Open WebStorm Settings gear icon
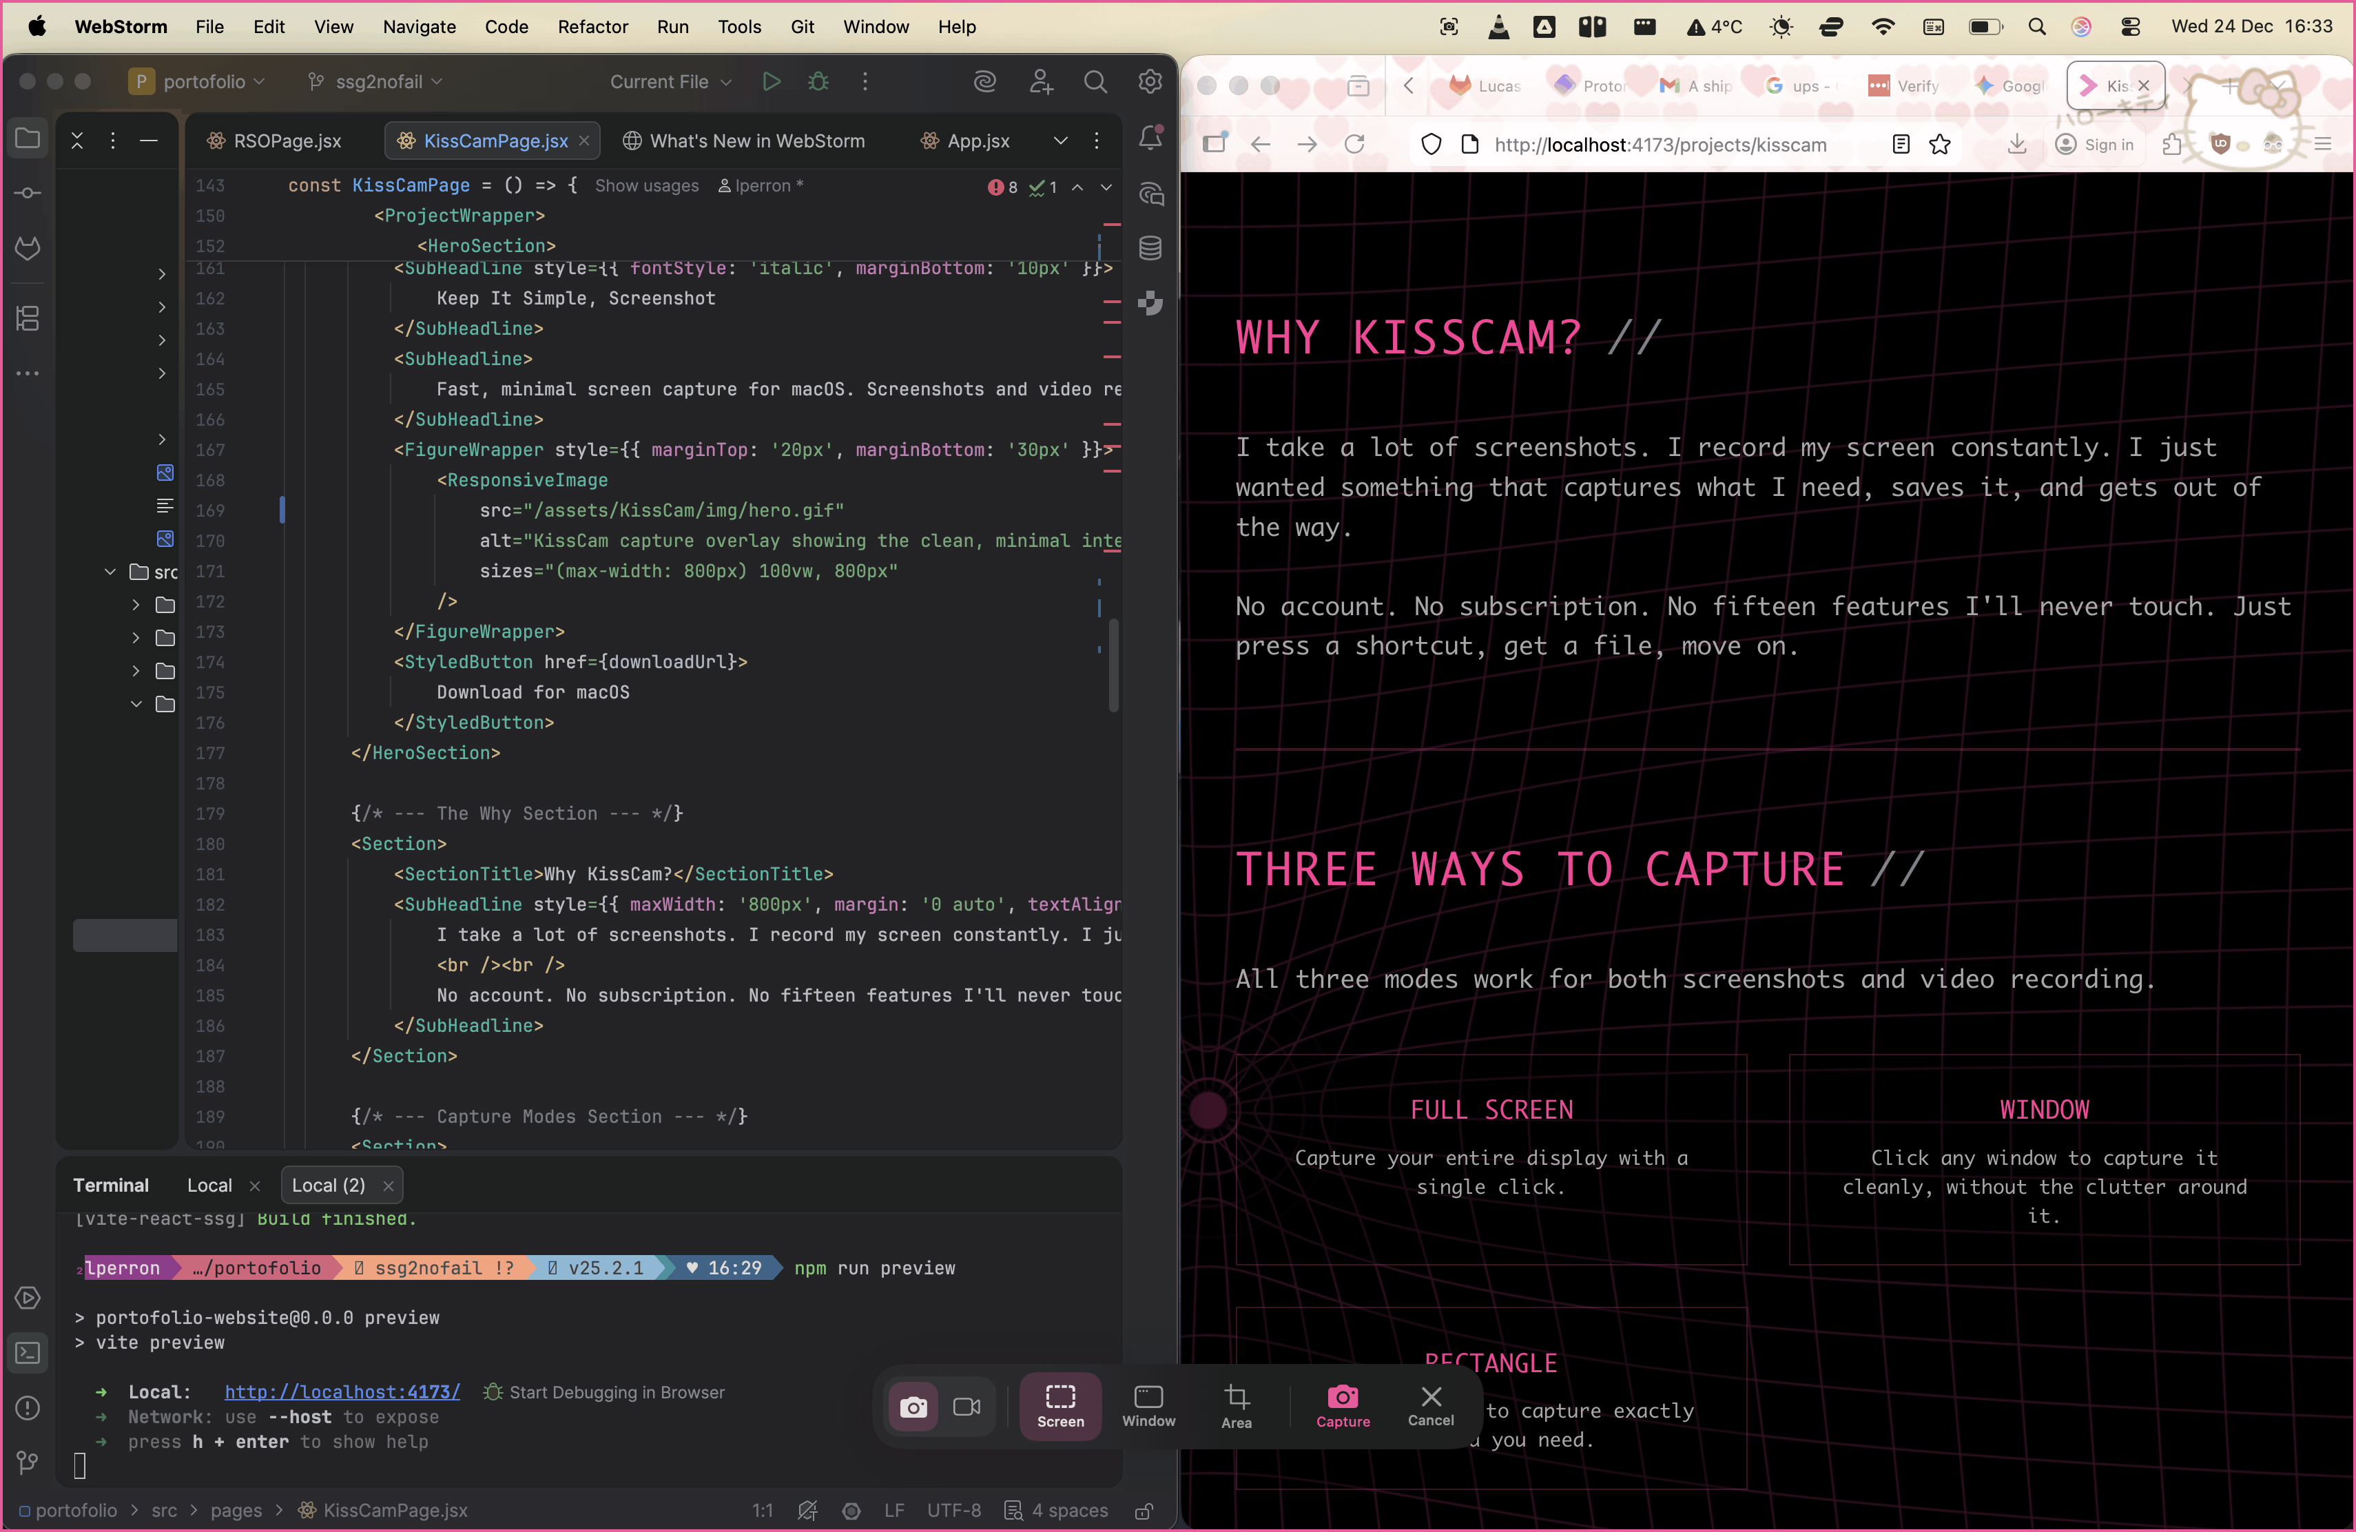Viewport: 2356px width, 1532px height. point(1150,82)
